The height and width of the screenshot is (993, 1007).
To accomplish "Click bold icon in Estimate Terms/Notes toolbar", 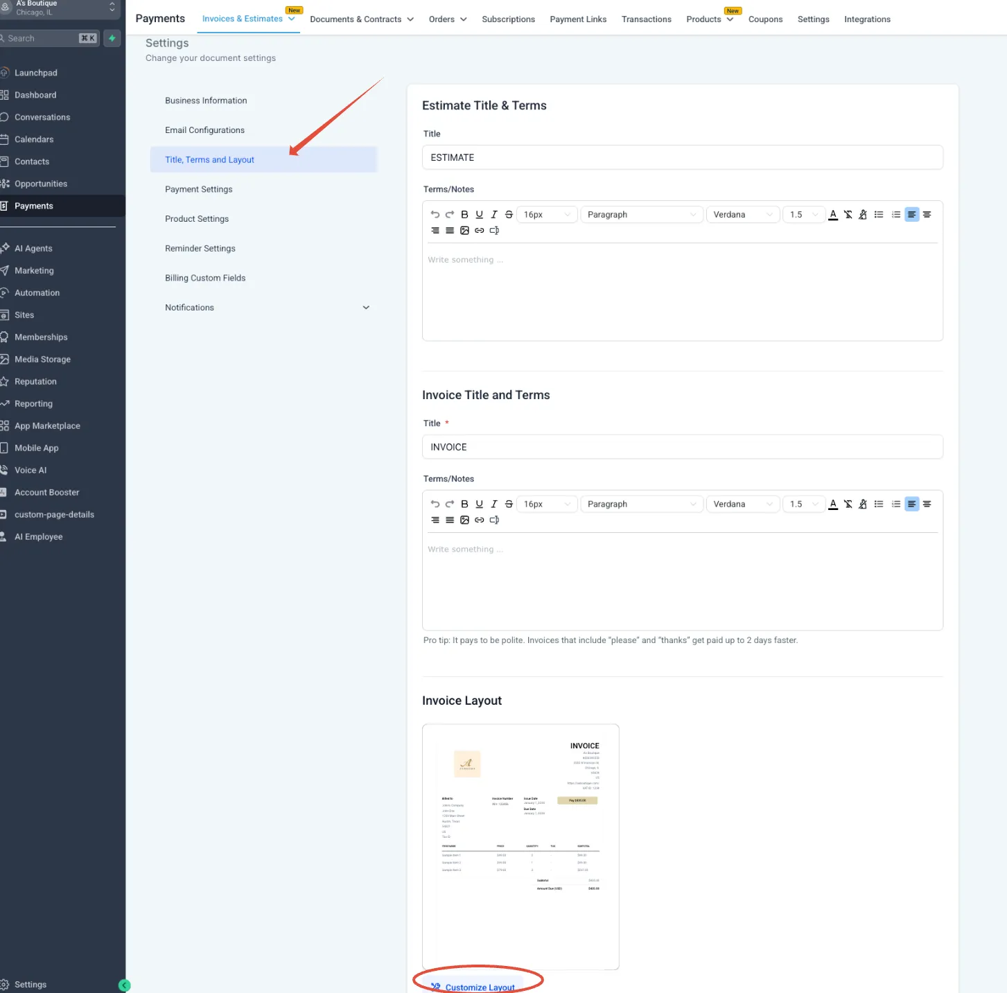I will coord(464,215).
